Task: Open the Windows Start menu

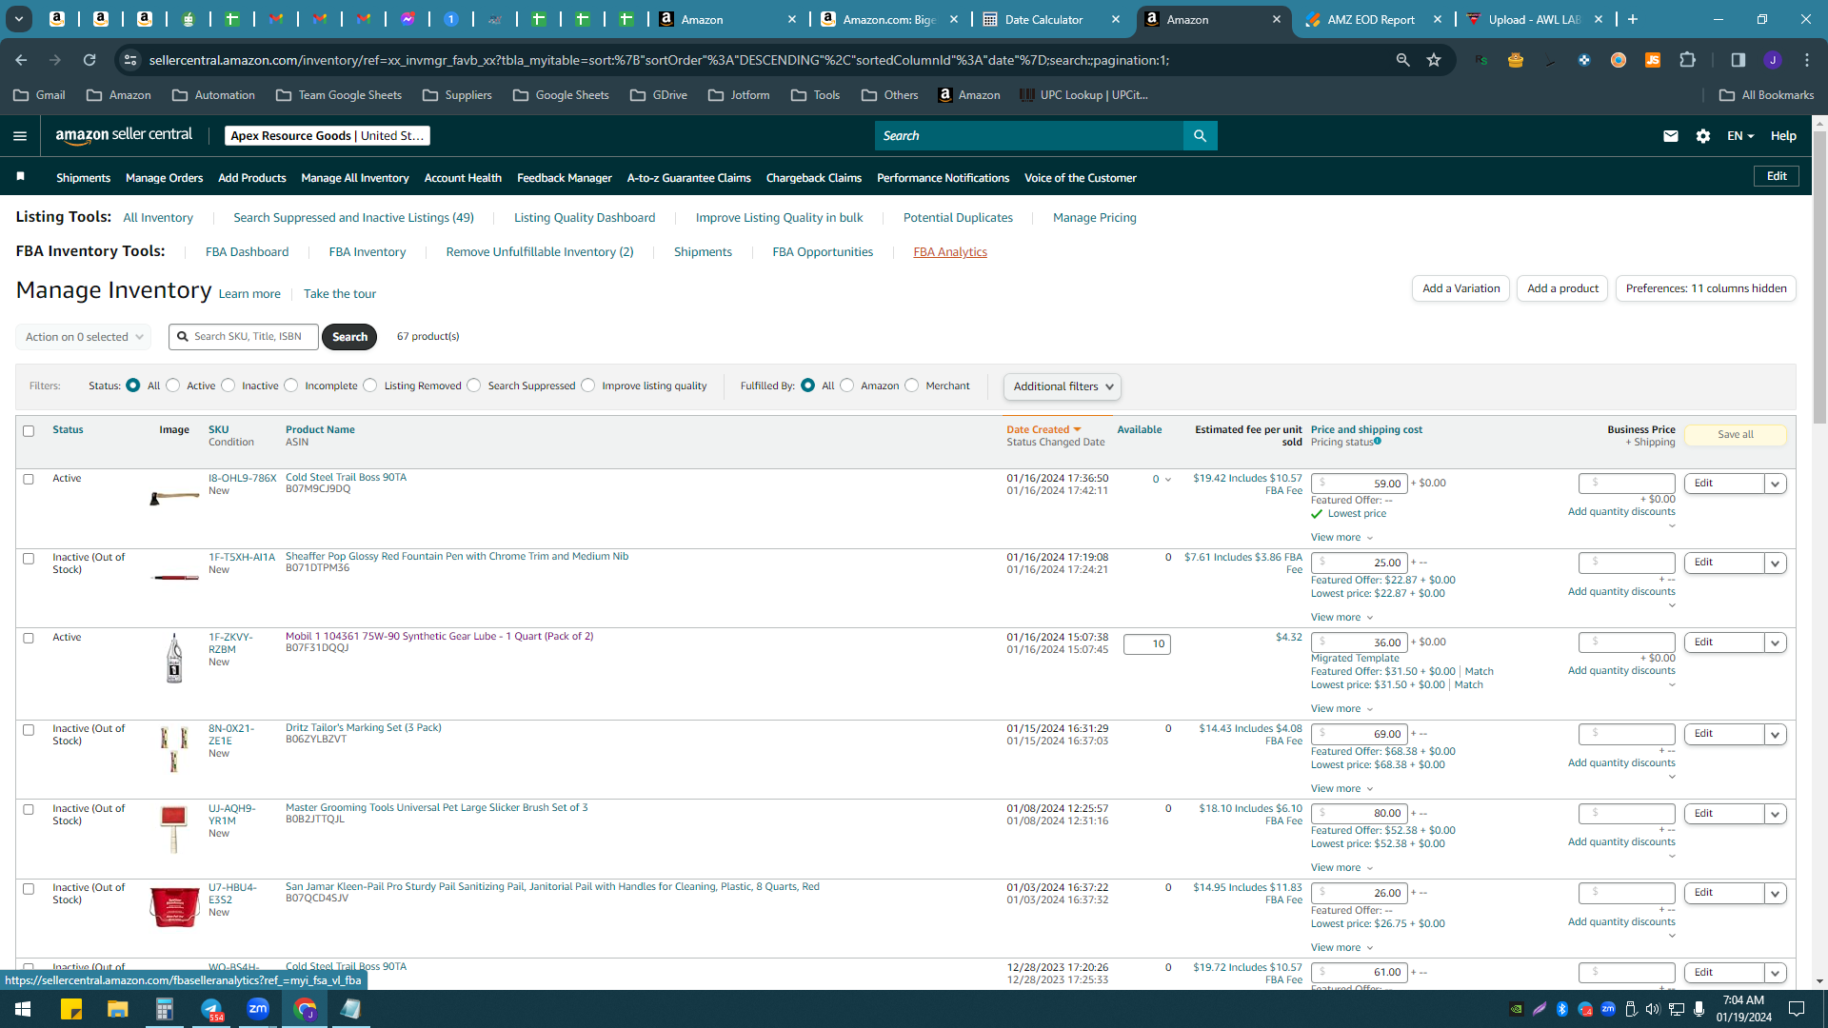Action: (23, 1009)
